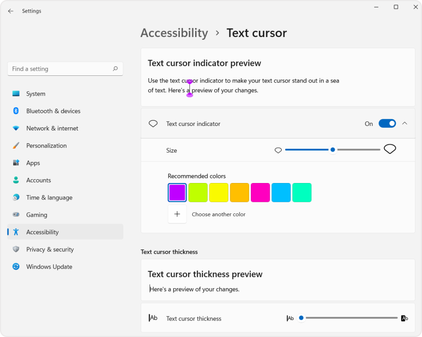Go back to Accessibility via the breadcrumb
Viewport: 422px width, 337px height.
pyautogui.click(x=174, y=33)
